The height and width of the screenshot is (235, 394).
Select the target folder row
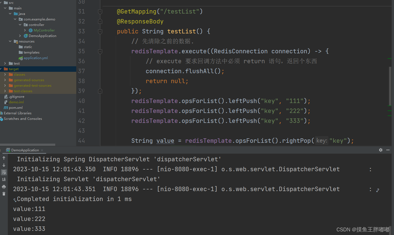click(x=38, y=69)
